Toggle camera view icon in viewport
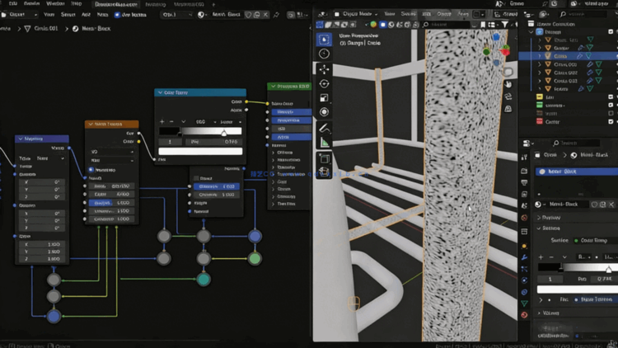This screenshot has width=618, height=348. click(508, 96)
